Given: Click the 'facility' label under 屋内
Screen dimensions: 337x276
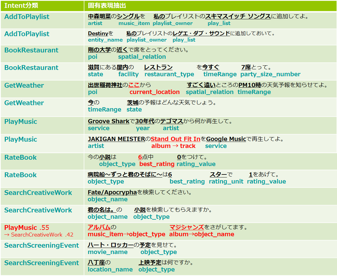Looking at the screenshot, I should coord(128,74).
